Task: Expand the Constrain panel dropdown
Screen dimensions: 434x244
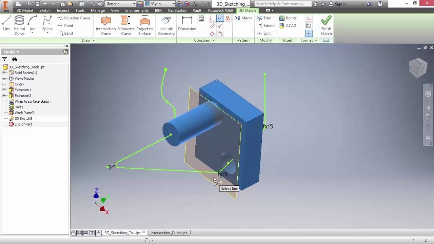Action: tap(204, 40)
